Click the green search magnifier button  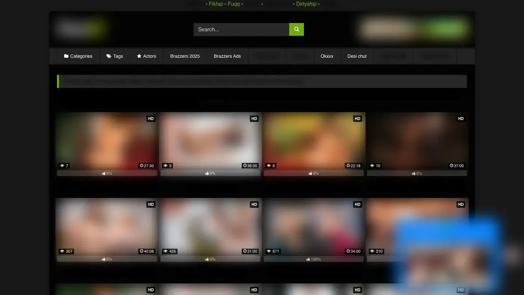[x=296, y=29]
